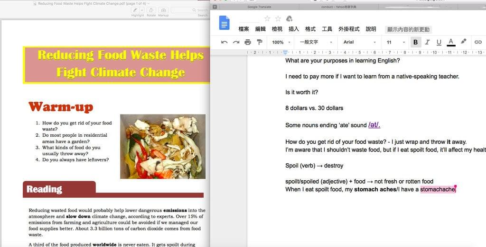
Task: Star the document with the first star icon
Action: pos(267,19)
